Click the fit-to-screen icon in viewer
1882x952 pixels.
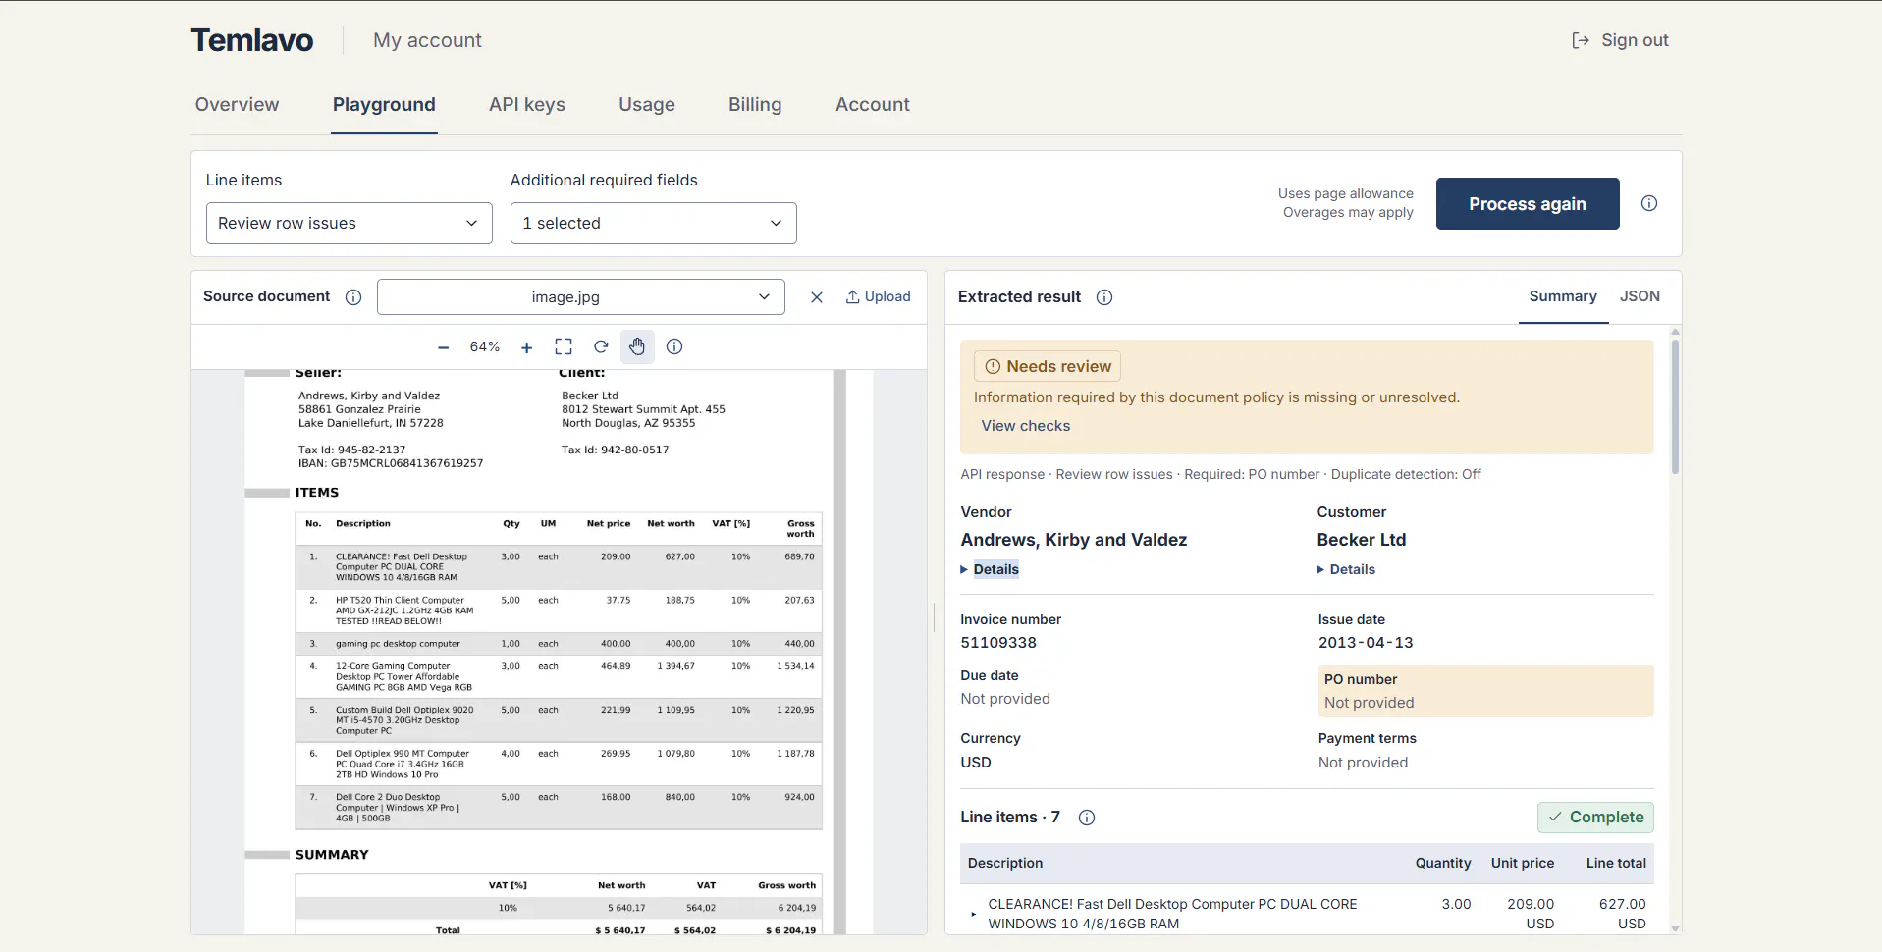tap(564, 346)
